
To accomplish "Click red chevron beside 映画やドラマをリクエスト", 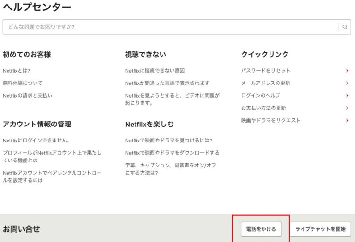I will [347, 121].
